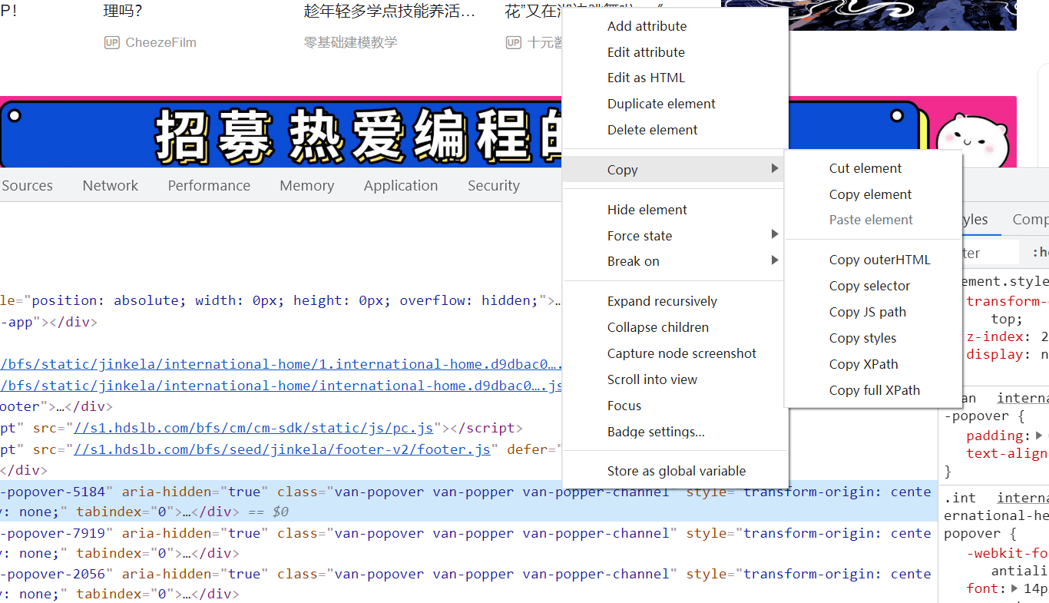
Task: Expand the padding property triangle in Styles
Action: pos(1039,436)
